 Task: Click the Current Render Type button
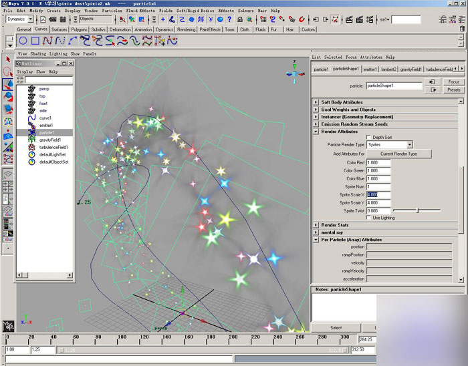(398, 154)
